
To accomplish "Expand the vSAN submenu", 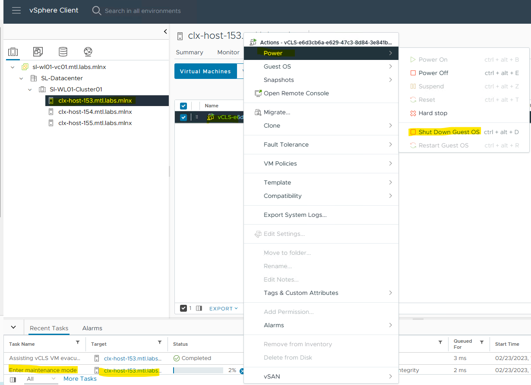I will [321, 376].
